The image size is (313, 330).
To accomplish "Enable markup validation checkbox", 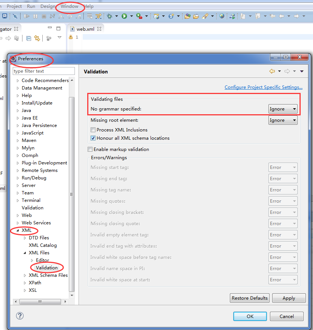I will [x=90, y=149].
